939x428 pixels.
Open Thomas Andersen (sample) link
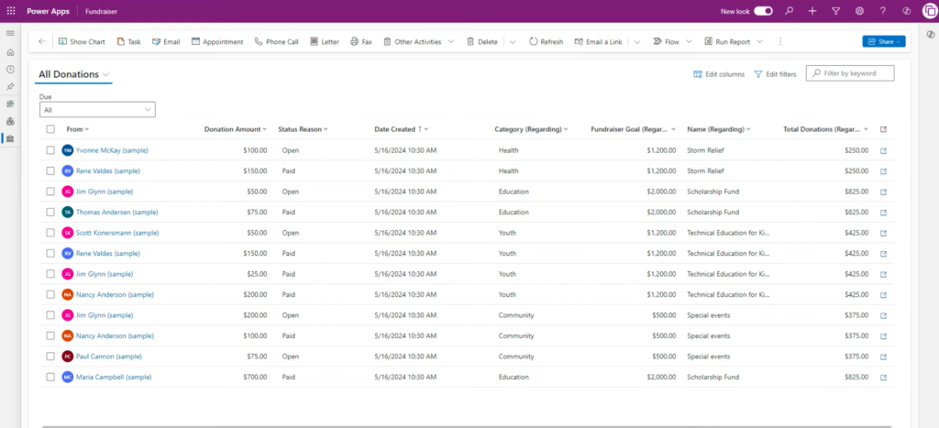tap(117, 212)
